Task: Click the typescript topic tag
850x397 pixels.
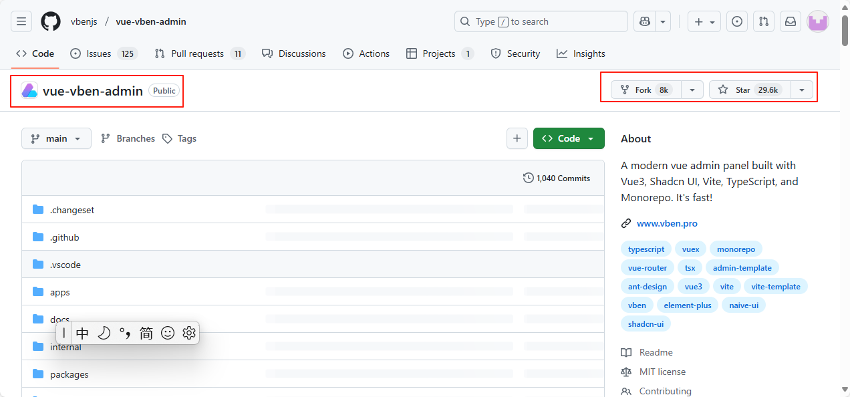Action: point(646,249)
